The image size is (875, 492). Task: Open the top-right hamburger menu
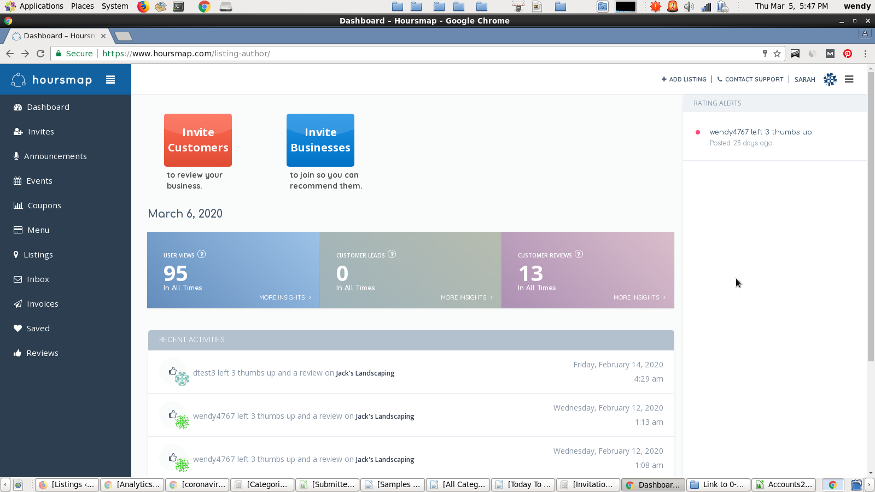point(849,79)
